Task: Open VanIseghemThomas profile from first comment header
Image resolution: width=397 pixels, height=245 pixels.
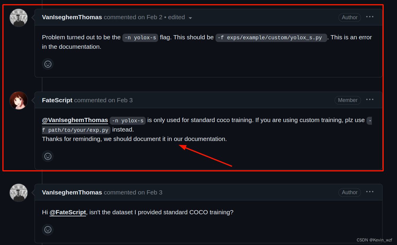Action: (x=72, y=17)
